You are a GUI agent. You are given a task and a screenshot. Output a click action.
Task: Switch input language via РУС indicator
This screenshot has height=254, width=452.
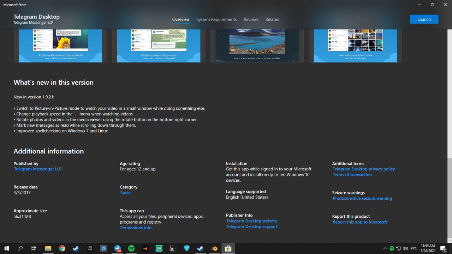point(414,248)
